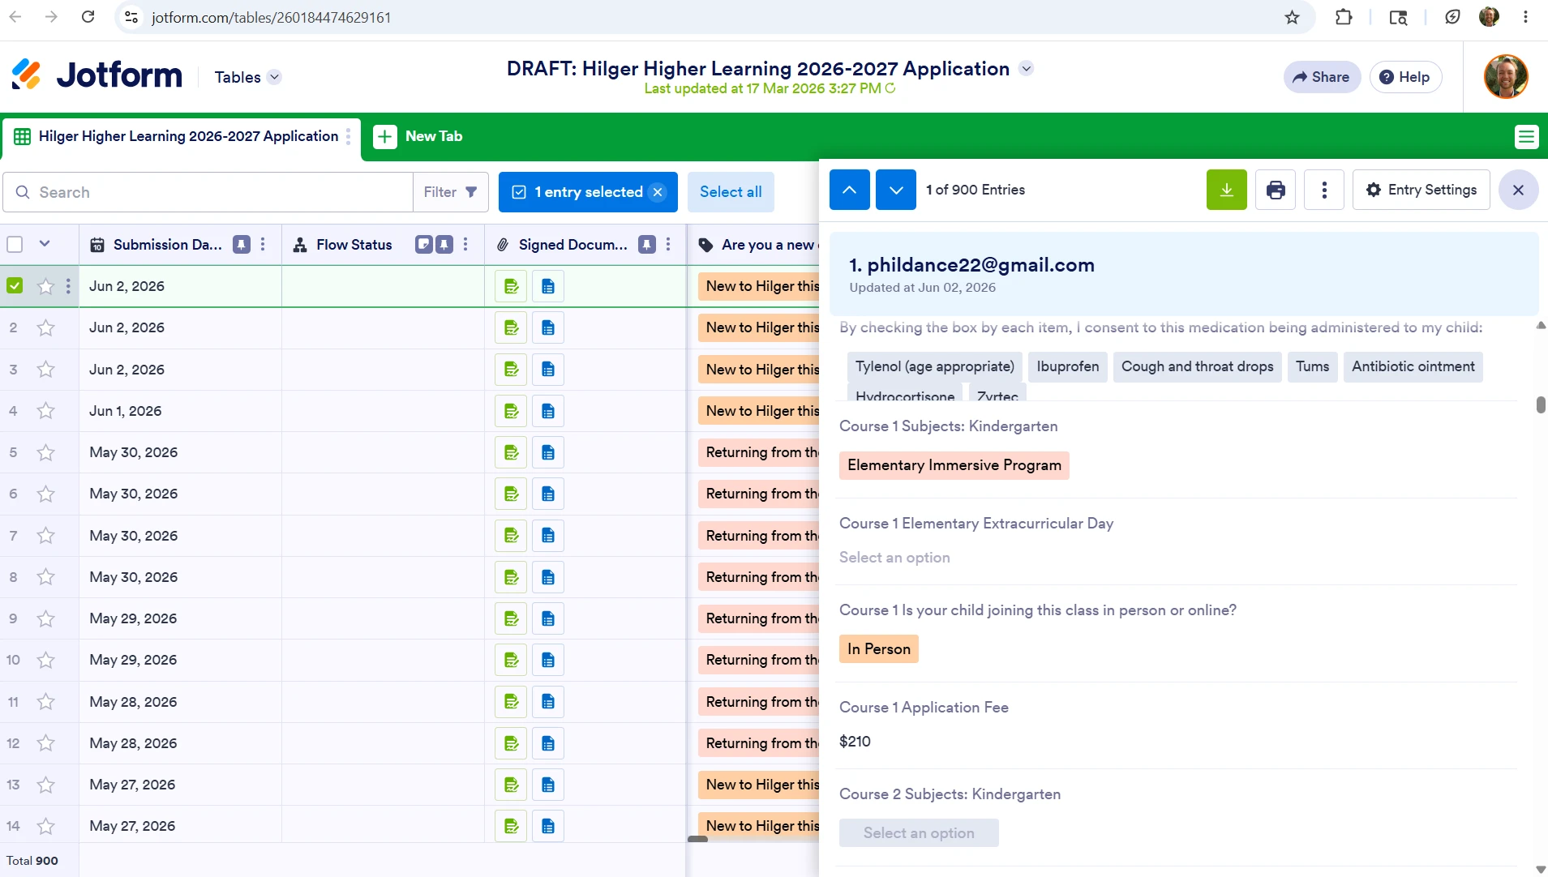Open green signed document icon in row 1
Screen dimensions: 1548x877
[x=511, y=286]
